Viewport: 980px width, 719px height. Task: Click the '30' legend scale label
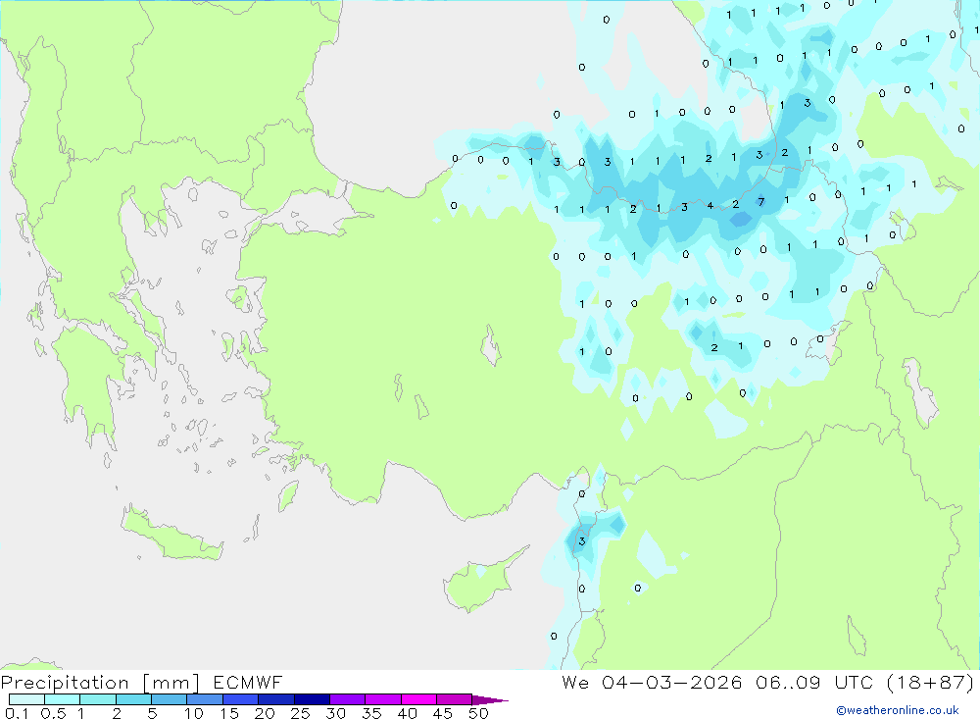click(336, 713)
